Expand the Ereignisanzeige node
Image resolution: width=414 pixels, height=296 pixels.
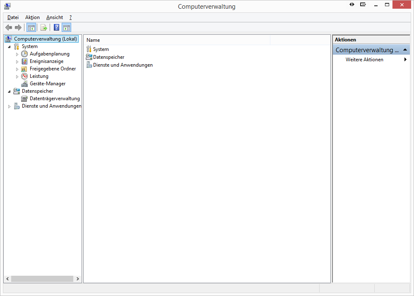[17, 62]
